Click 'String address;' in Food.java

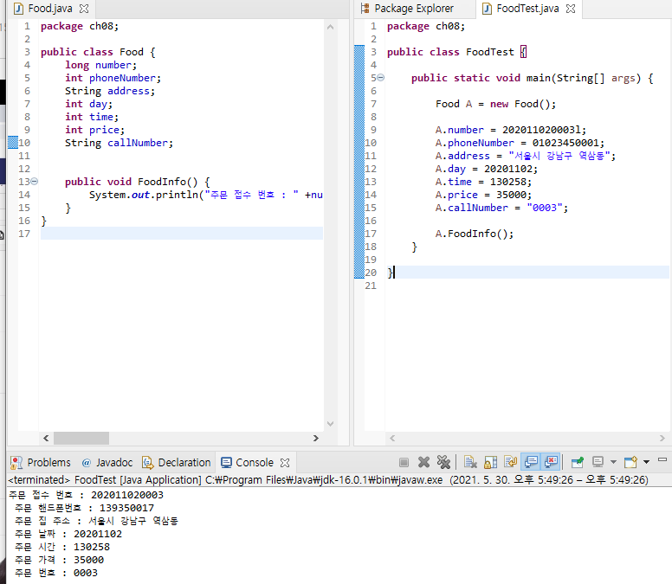[x=110, y=91]
